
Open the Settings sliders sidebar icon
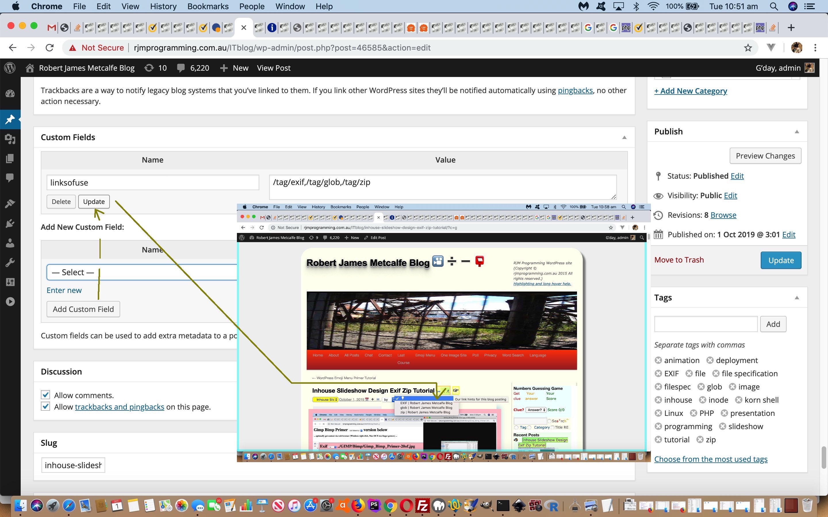[x=10, y=282]
